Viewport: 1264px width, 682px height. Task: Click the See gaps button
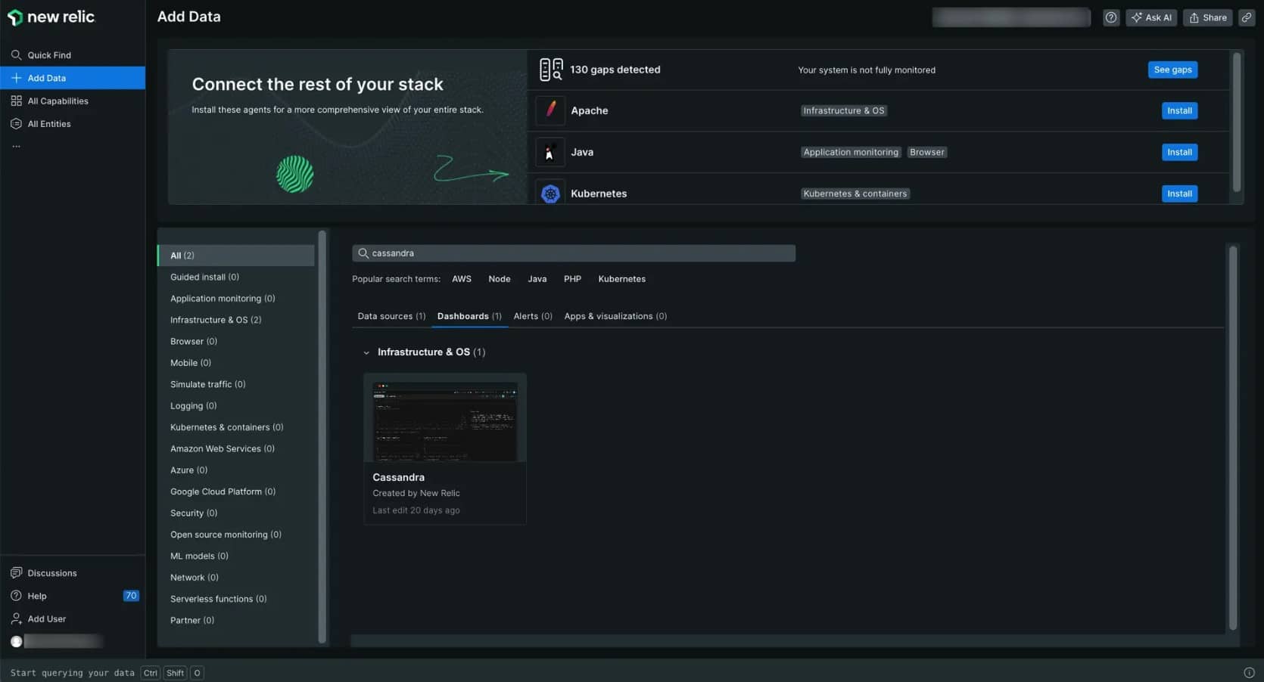click(1172, 70)
